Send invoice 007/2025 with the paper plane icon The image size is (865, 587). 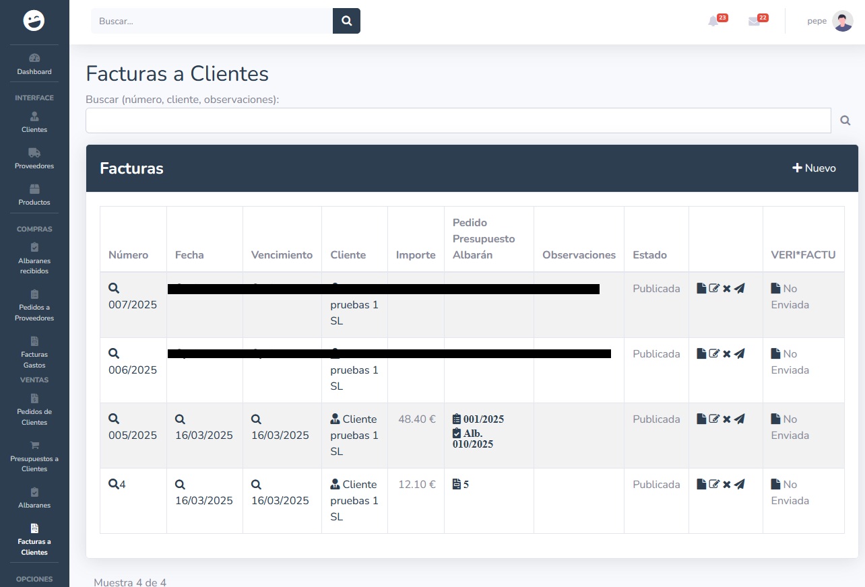tap(740, 288)
